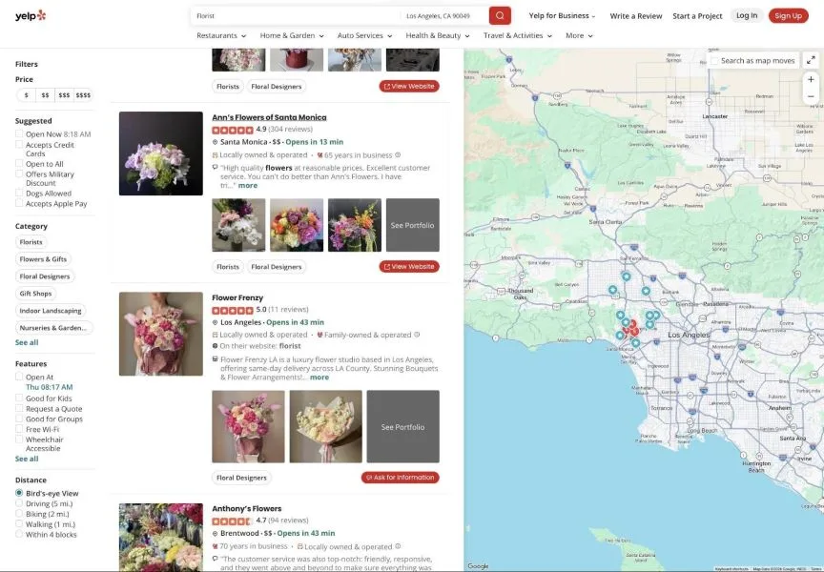Screen dimensions: 824x572
Task: Click See Portfolio tile for Ann's Flowers
Action: click(413, 225)
